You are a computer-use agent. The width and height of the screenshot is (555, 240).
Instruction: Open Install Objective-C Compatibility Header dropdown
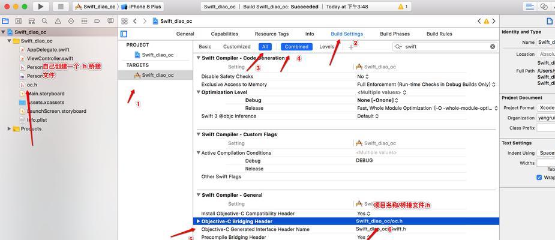[x=364, y=214]
